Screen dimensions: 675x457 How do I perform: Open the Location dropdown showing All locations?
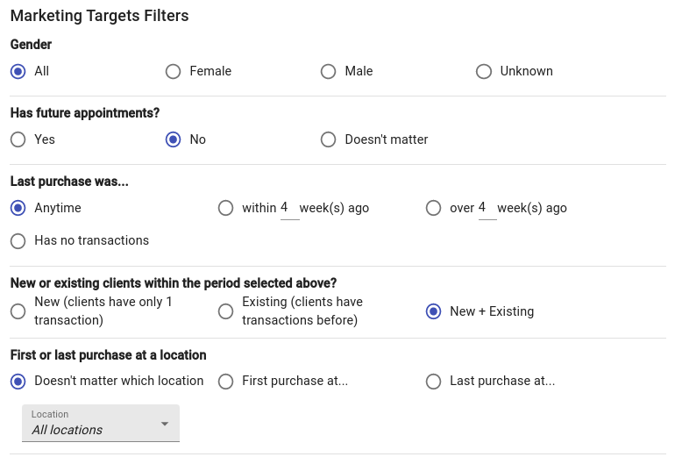pos(101,423)
